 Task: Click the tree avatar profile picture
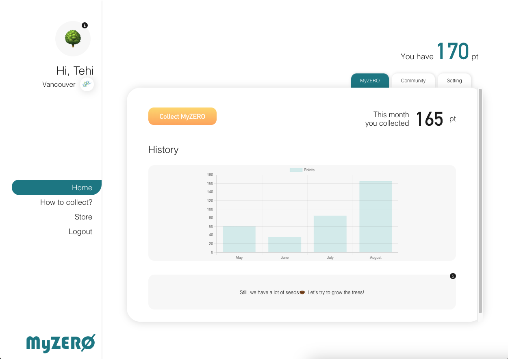tap(73, 39)
